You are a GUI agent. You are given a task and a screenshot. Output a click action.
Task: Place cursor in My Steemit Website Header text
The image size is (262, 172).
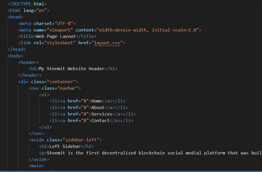(x=72, y=69)
